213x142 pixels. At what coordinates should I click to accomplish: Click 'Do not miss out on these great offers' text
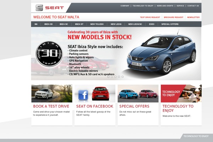(x=135, y=113)
